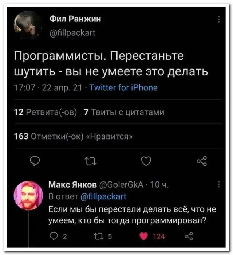Open the main tweet's three-dot menu

(218, 20)
